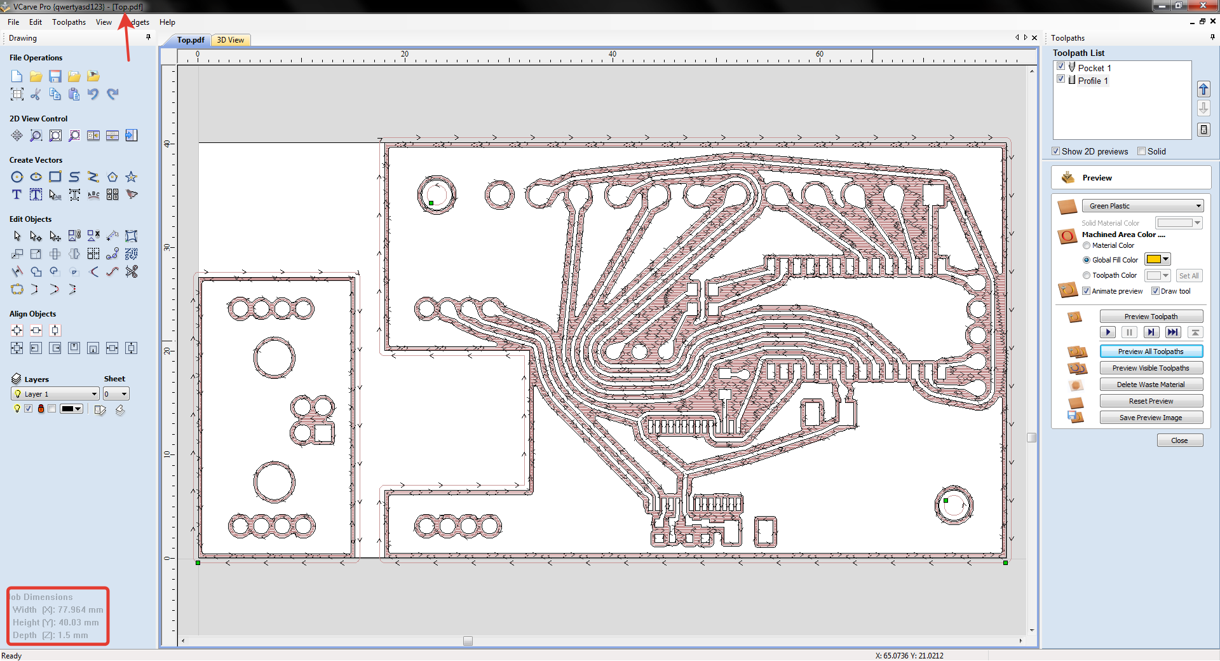
Task: Click the Undo icon in File Operations
Action: click(93, 94)
